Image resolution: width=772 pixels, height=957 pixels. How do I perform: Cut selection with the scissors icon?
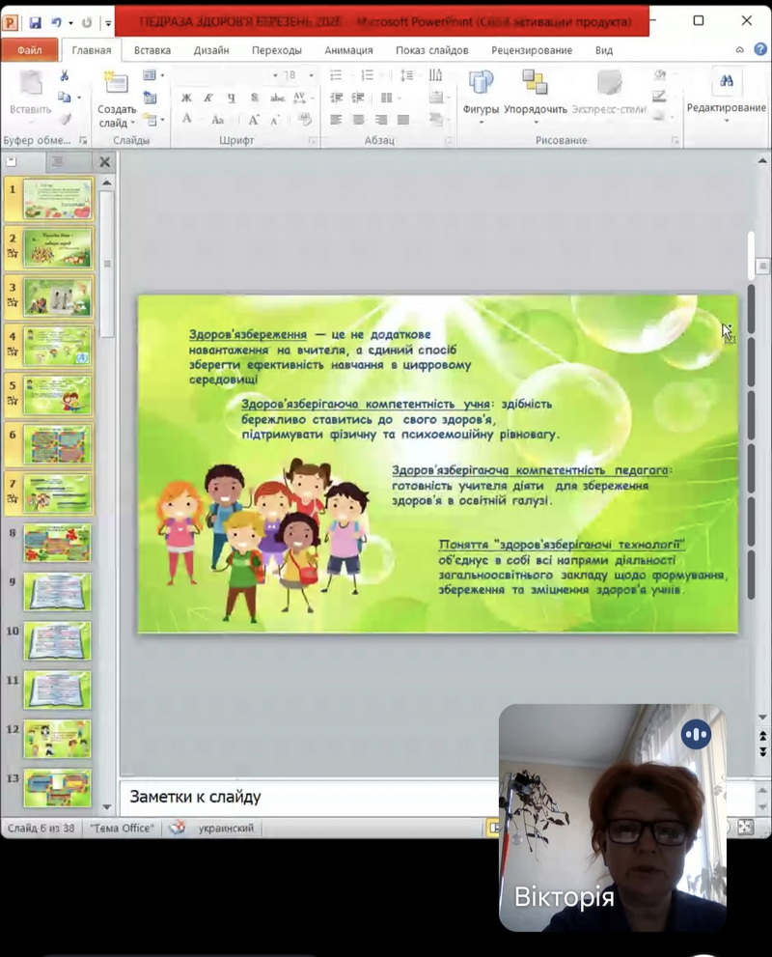click(x=65, y=76)
